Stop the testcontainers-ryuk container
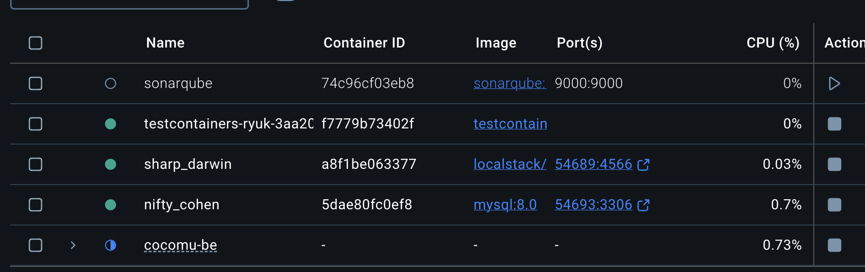 click(834, 124)
